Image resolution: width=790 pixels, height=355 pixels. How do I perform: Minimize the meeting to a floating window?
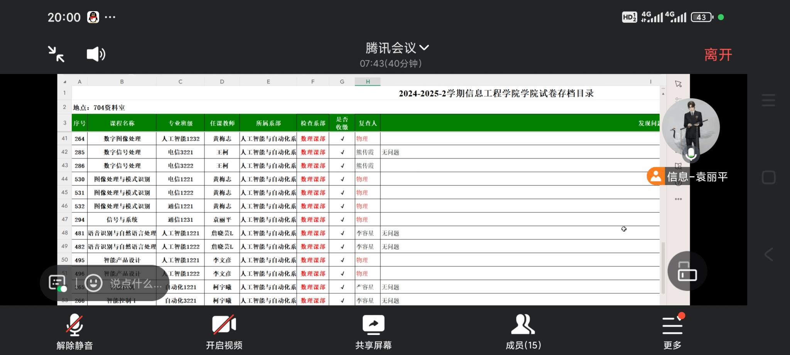pos(56,54)
